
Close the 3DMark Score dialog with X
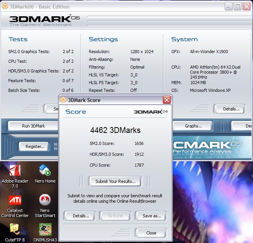(x=167, y=100)
